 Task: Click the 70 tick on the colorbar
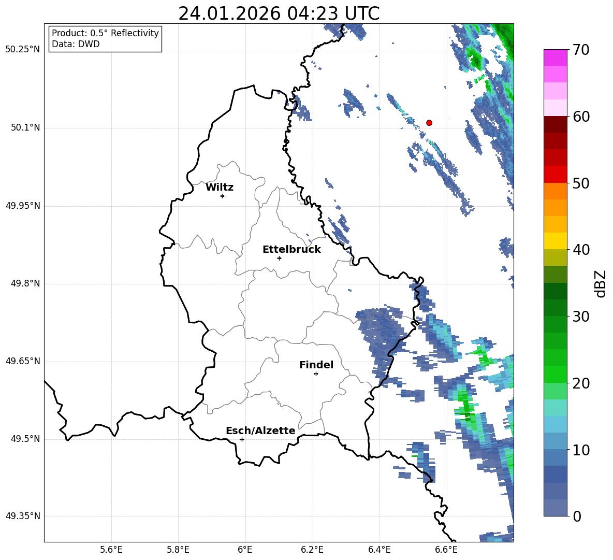coord(581,50)
